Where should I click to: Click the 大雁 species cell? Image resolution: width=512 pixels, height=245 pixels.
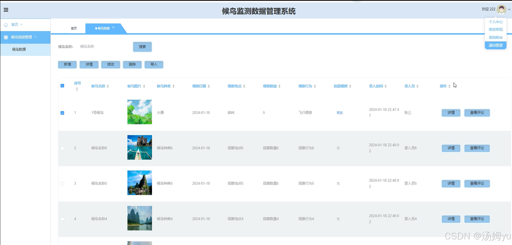click(160, 113)
